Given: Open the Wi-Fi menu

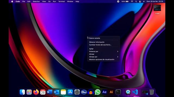Looking at the screenshot, I should click(x=132, y=1).
